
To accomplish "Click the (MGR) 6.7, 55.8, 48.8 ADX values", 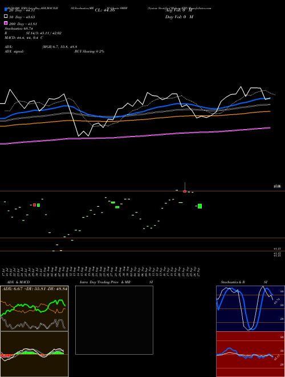I will point(59,47).
